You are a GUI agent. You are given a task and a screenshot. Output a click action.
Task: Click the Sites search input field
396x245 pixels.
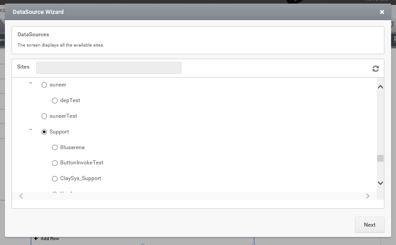pos(109,68)
